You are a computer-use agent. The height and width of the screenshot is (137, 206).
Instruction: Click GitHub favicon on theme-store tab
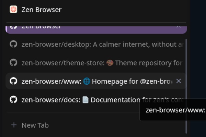click(x=13, y=63)
